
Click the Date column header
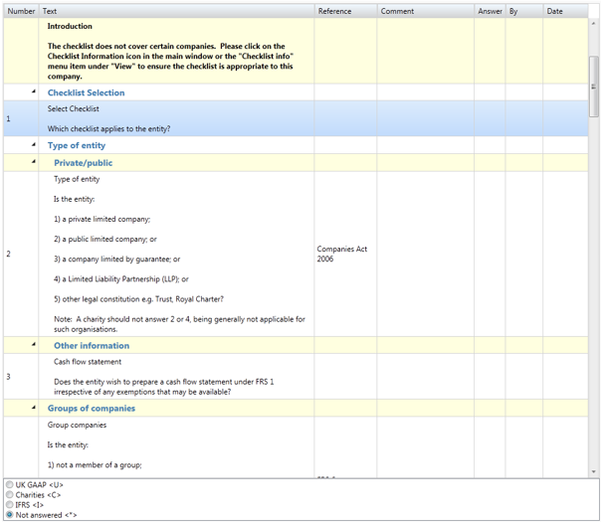pyautogui.click(x=566, y=11)
